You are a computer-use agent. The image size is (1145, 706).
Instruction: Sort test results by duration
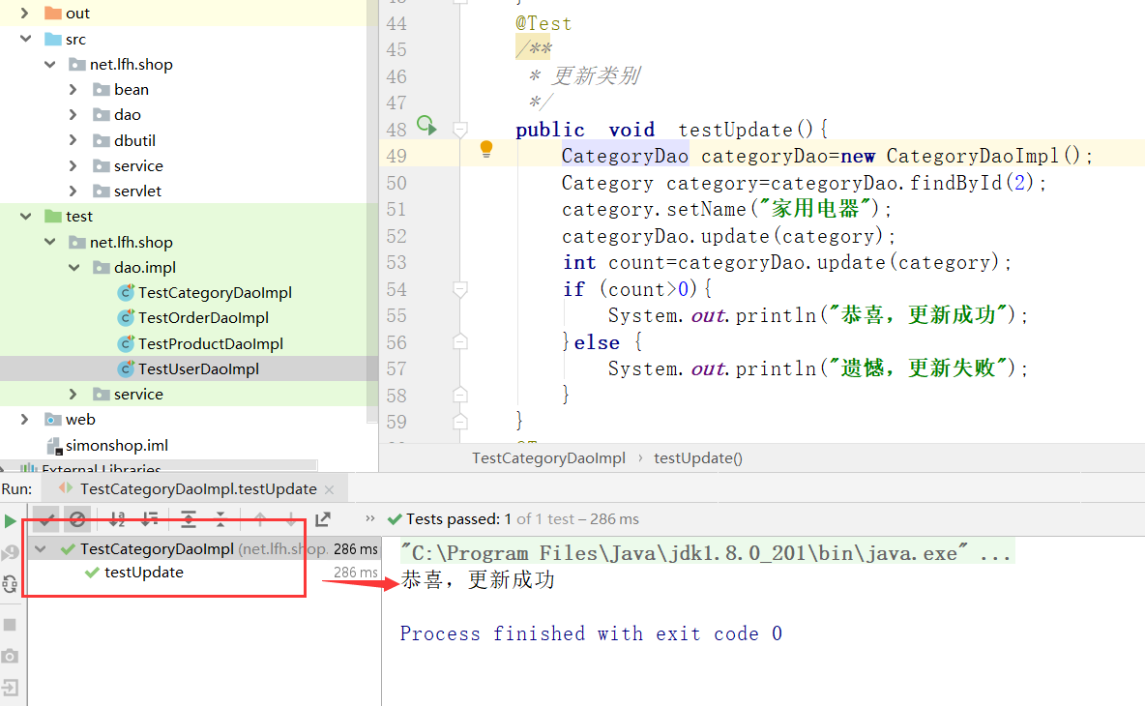149,519
